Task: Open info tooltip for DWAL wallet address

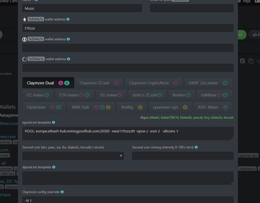Action: tap(68, 59)
